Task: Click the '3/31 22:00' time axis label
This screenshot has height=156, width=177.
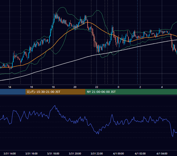Action: (x=97, y=153)
